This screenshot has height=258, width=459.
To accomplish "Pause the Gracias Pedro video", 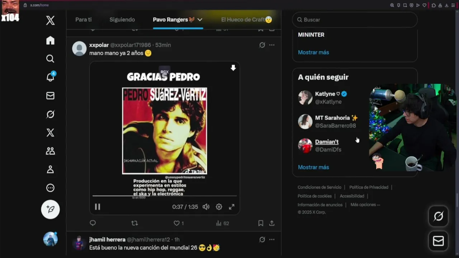I will (98, 207).
